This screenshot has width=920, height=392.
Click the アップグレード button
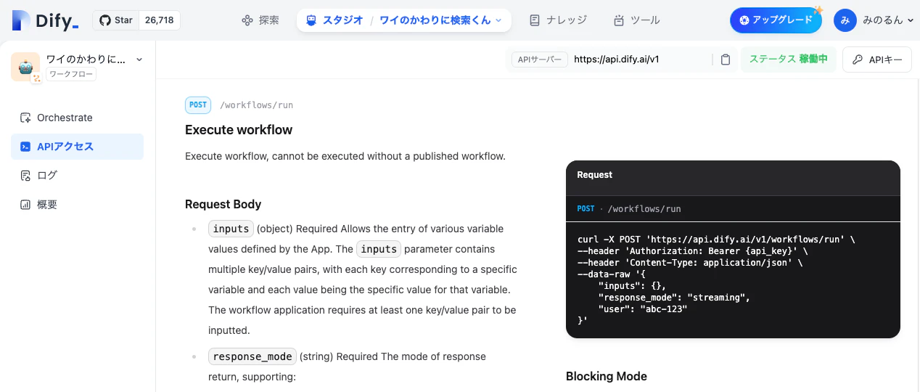(776, 20)
